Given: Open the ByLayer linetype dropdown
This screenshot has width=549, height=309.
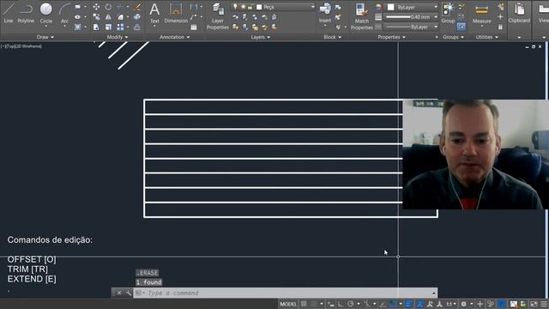Looking at the screenshot, I should [x=435, y=27].
